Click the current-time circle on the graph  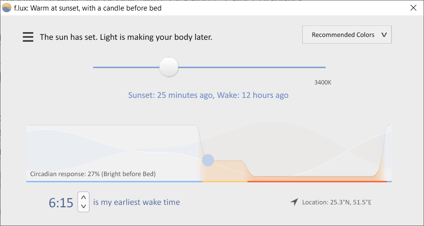pos(208,160)
